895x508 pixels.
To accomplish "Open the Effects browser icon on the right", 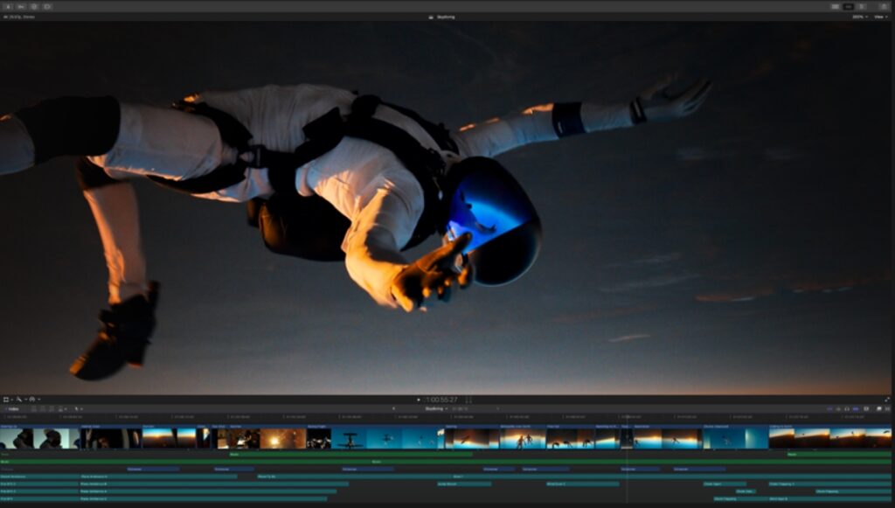I will tap(879, 408).
